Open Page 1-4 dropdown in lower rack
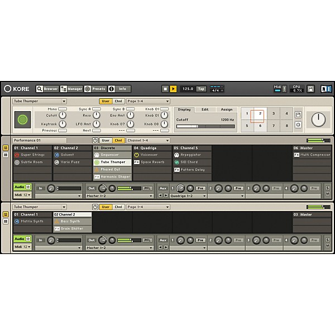The image size is (335, 335). point(148,207)
